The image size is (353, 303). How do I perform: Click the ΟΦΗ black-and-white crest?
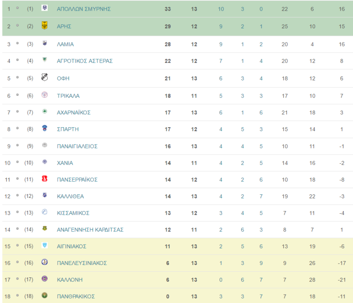45,77
